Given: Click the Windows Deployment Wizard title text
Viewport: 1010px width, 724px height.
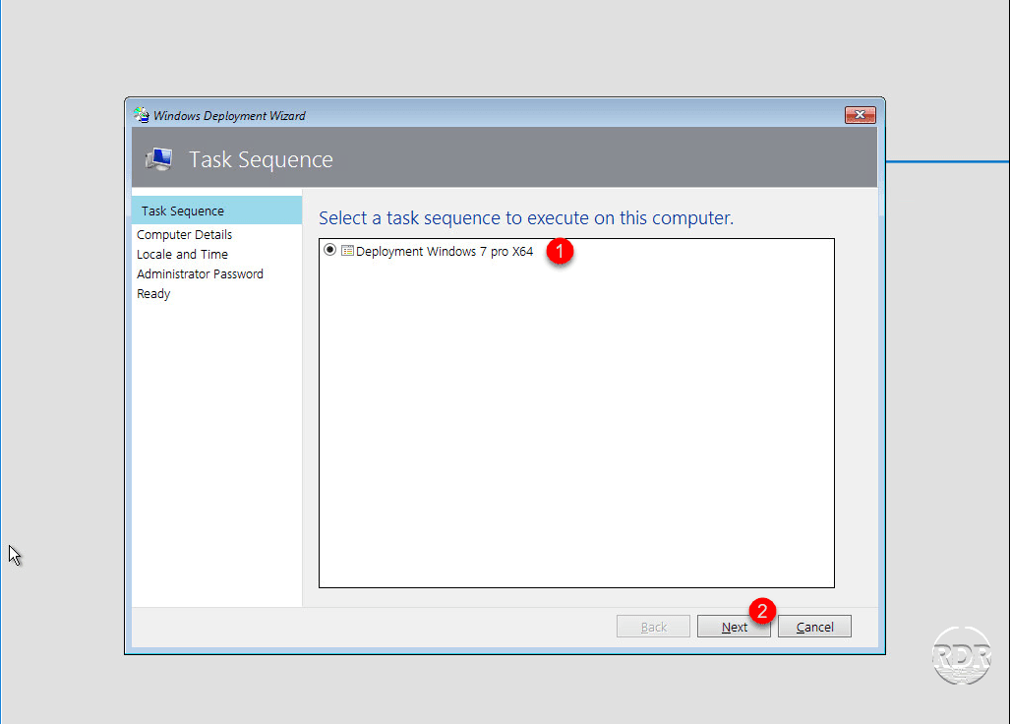Looking at the screenshot, I should click(x=229, y=116).
